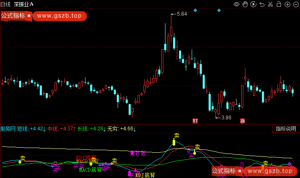Select the 短线 indicator value label

pos(31,129)
